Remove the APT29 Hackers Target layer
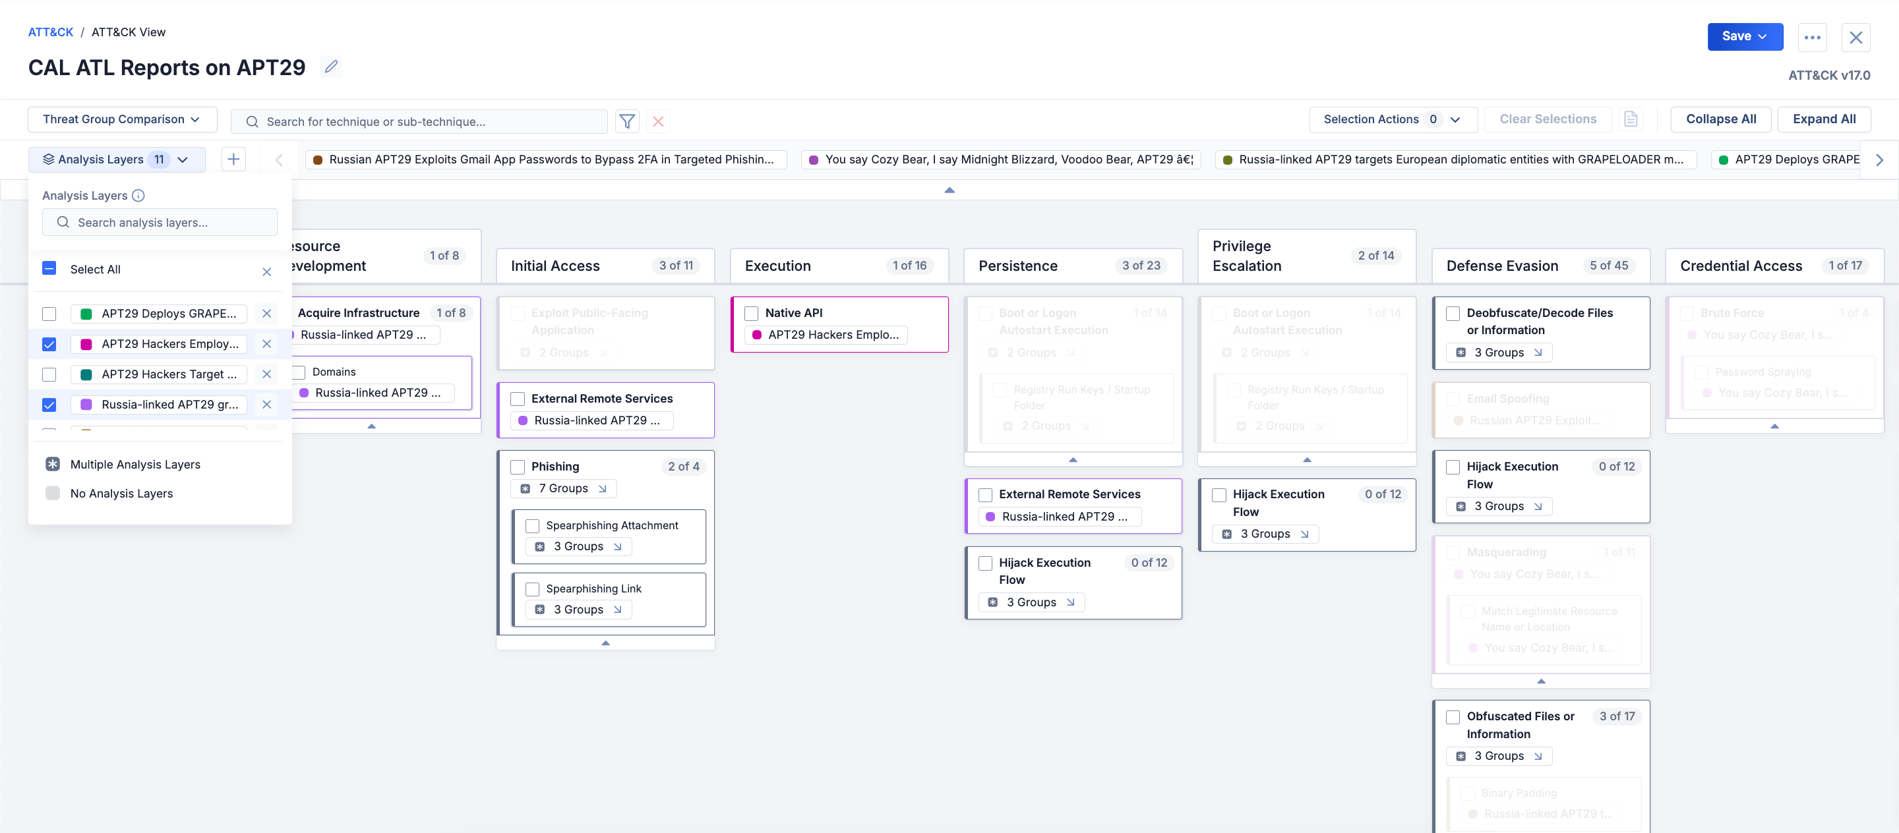Image resolution: width=1899 pixels, height=833 pixels. 267,374
